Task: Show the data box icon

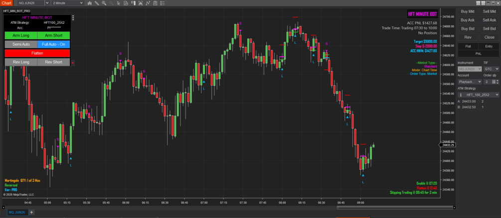Action: pos(126,3)
